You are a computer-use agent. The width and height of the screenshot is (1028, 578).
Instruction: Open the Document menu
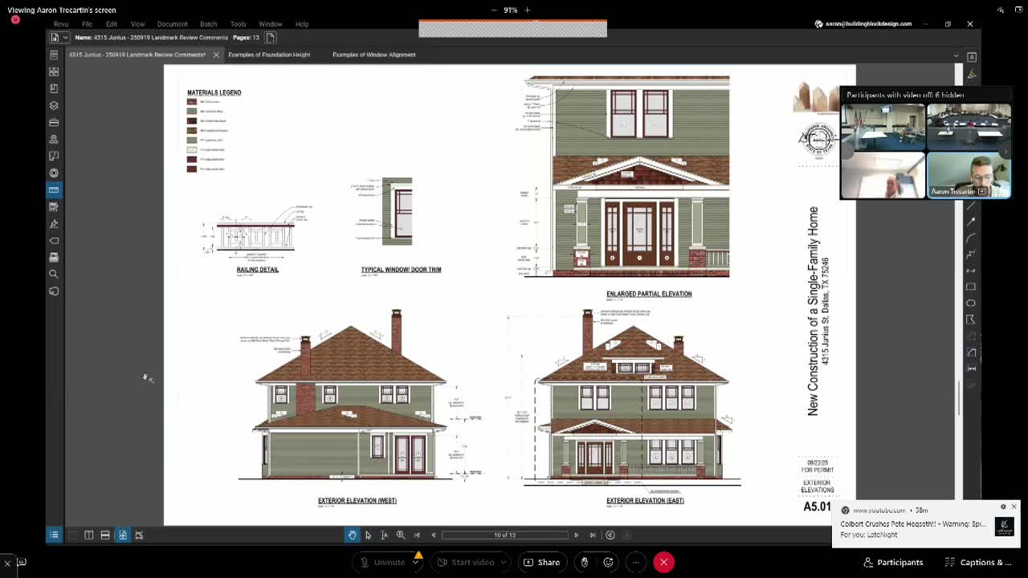coord(172,24)
